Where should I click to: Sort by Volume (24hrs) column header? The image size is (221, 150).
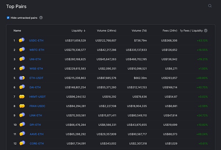pos(106,31)
